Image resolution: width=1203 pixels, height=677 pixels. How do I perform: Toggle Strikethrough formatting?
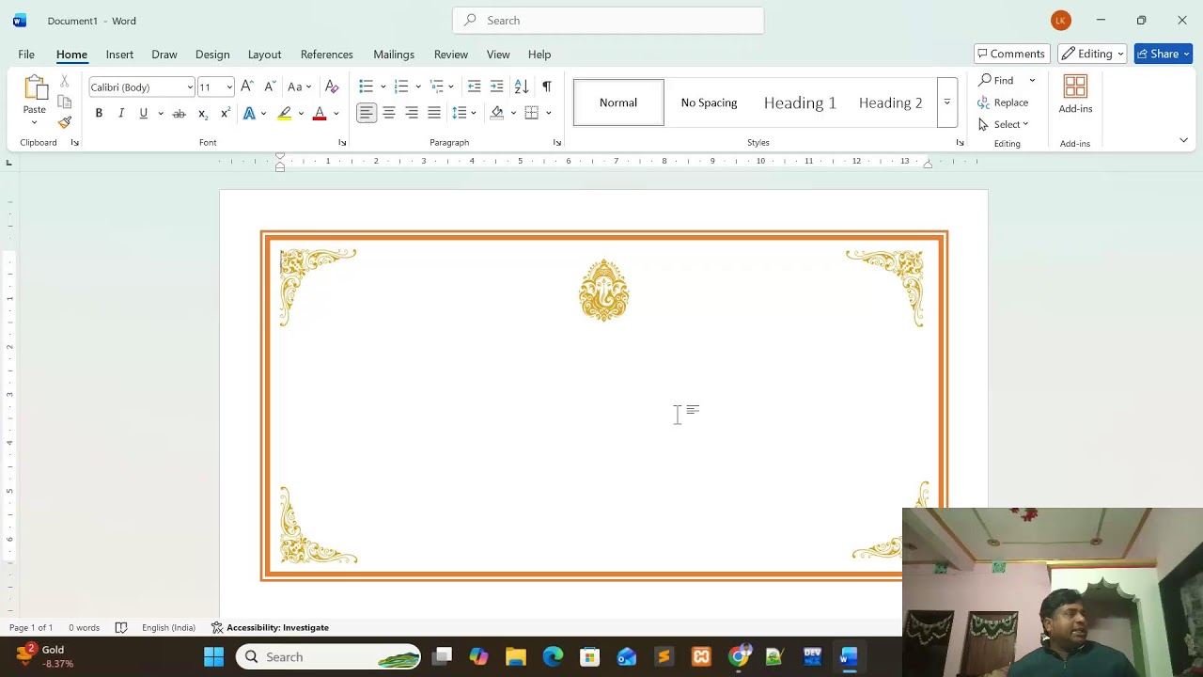[179, 113]
